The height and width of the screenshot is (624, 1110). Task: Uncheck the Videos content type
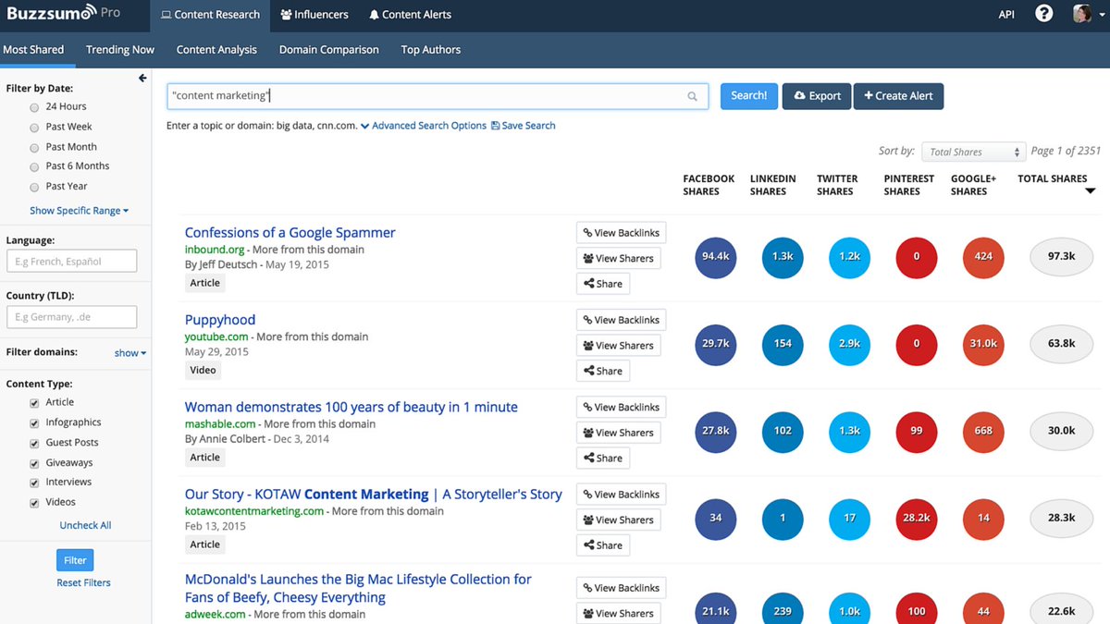point(34,501)
